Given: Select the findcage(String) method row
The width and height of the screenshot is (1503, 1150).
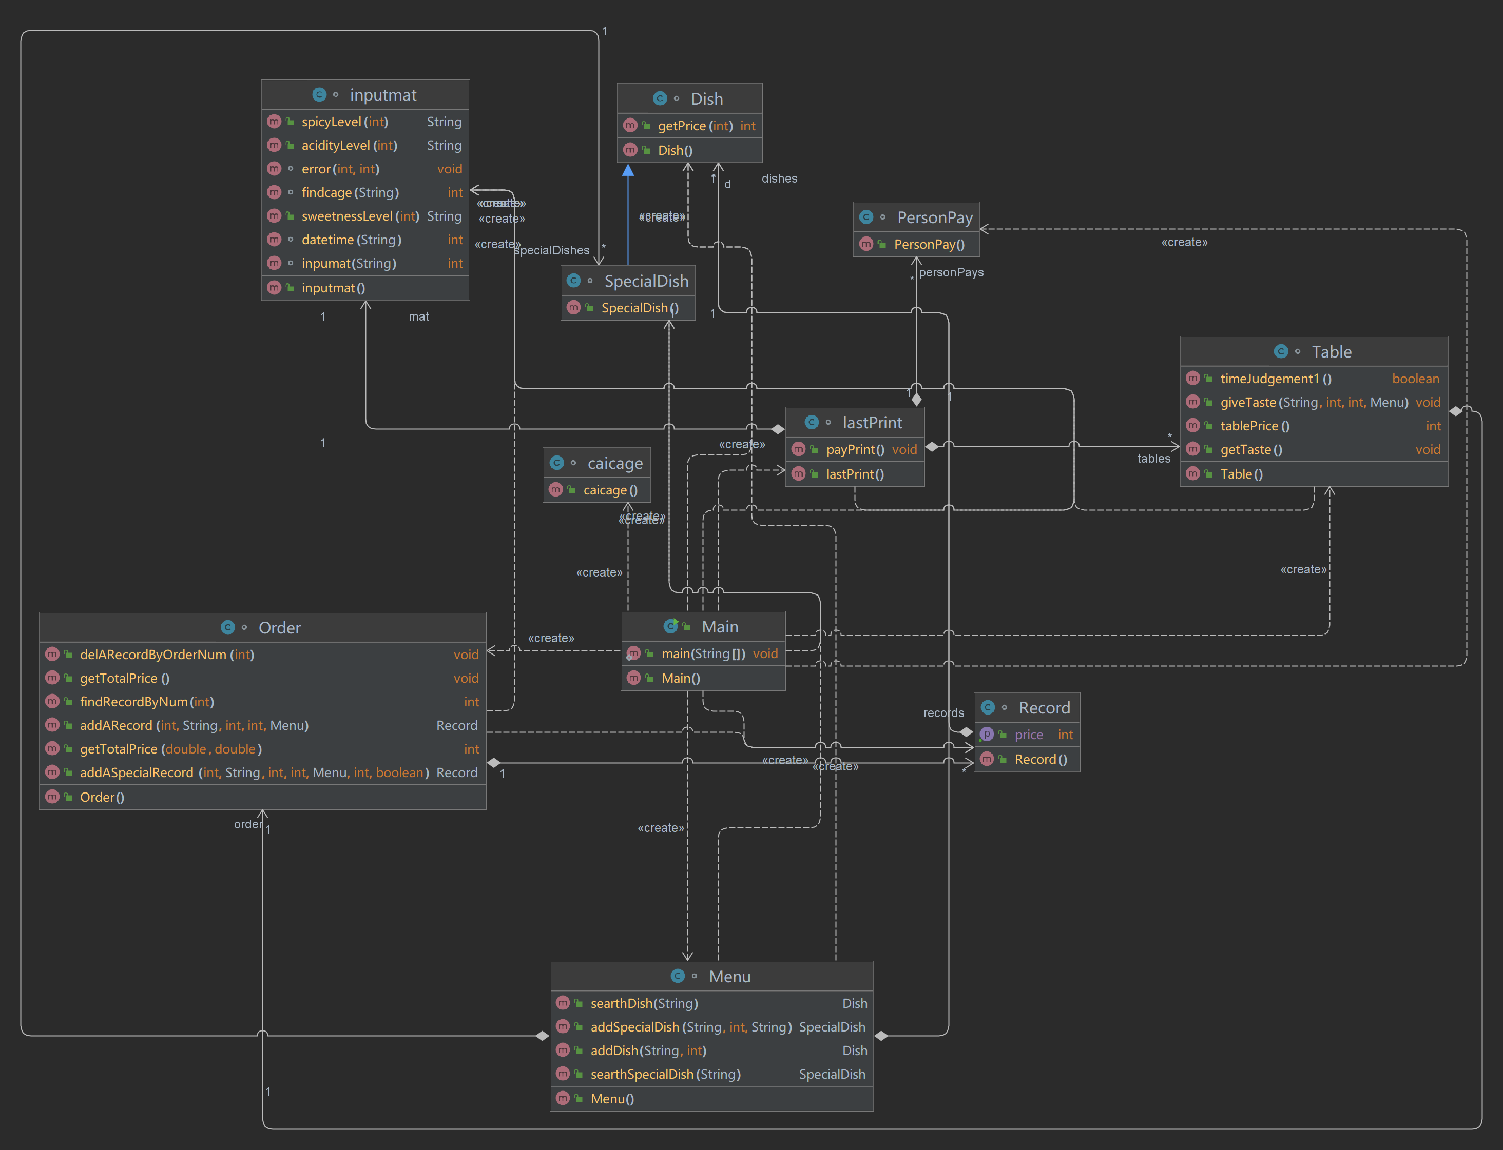Looking at the screenshot, I should click(350, 192).
